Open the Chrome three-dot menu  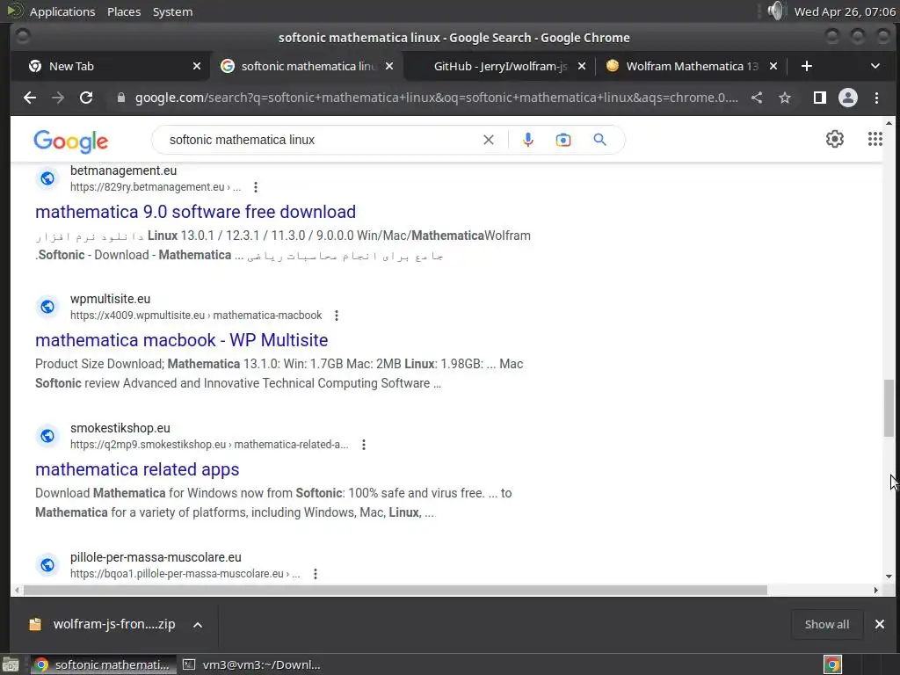coord(876,98)
